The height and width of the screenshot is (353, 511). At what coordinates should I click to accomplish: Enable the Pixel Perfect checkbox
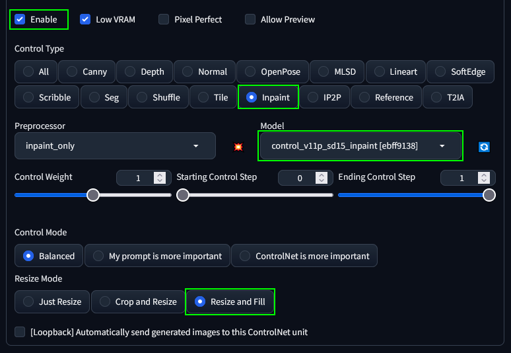[x=164, y=19]
